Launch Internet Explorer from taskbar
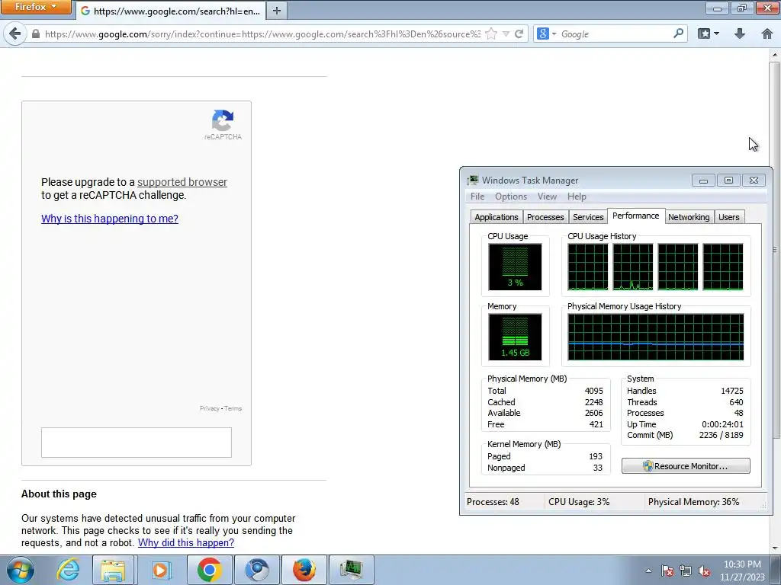Image resolution: width=781 pixels, height=585 pixels. pos(68,570)
